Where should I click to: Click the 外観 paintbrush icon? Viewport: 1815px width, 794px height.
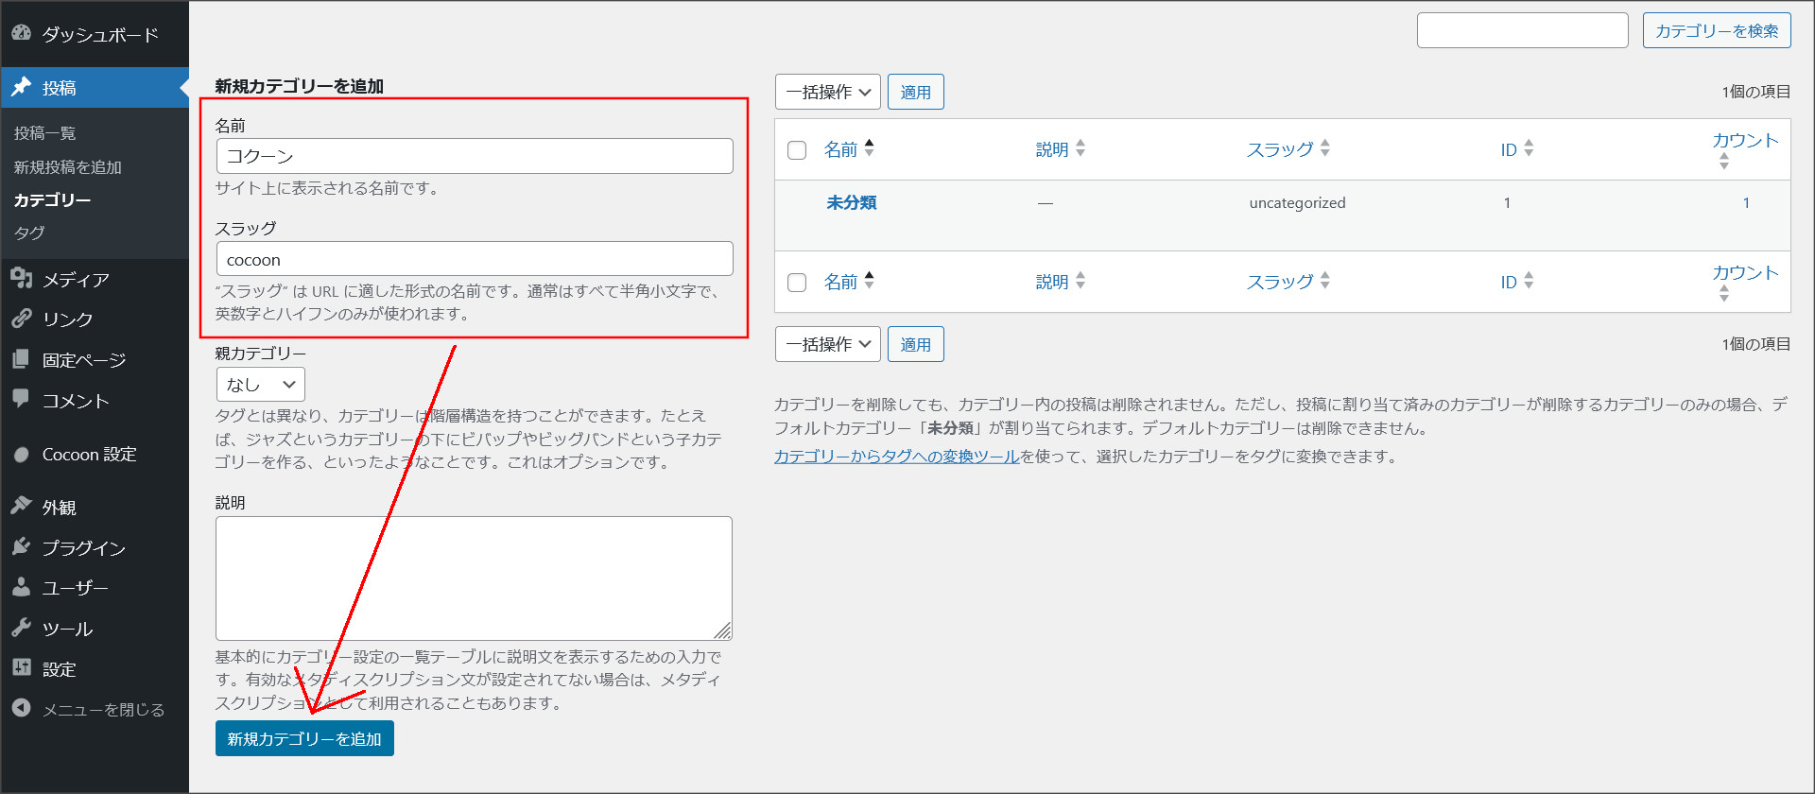coord(21,506)
